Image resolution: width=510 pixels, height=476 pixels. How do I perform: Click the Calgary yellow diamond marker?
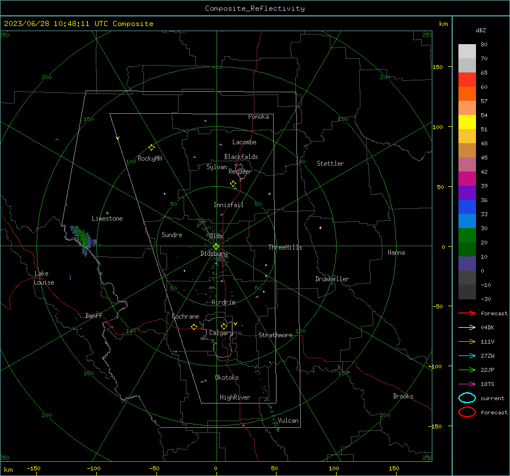(224, 326)
